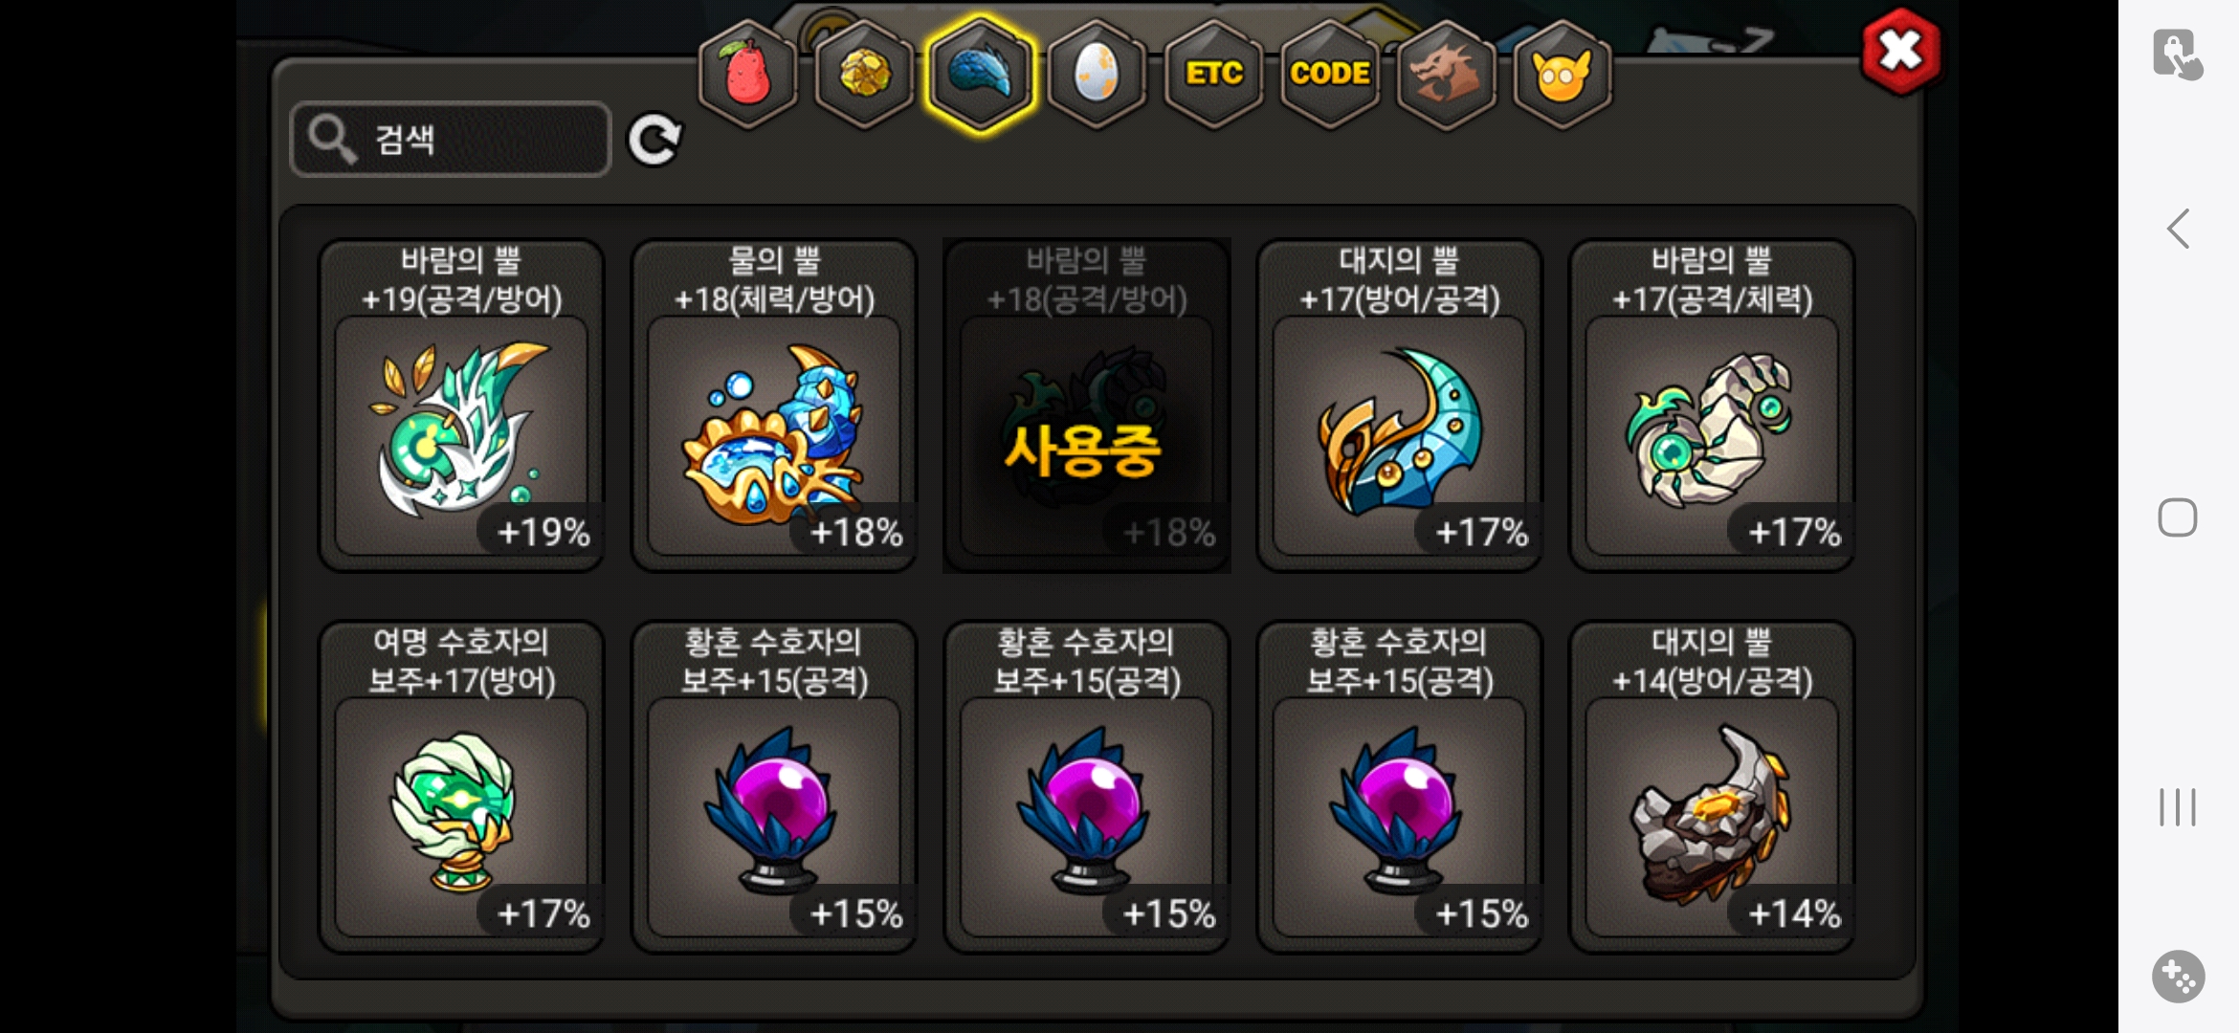2239x1033 pixels.
Task: Select 바람의 뿔 +19(공격/방어) item
Action: click(x=461, y=405)
